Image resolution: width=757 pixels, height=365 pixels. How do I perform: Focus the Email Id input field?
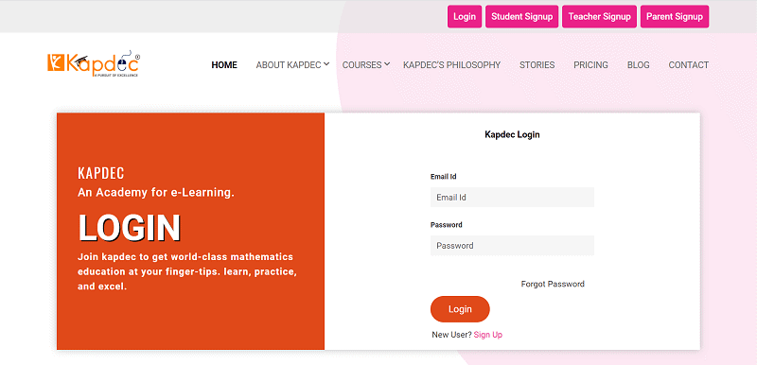tap(512, 198)
